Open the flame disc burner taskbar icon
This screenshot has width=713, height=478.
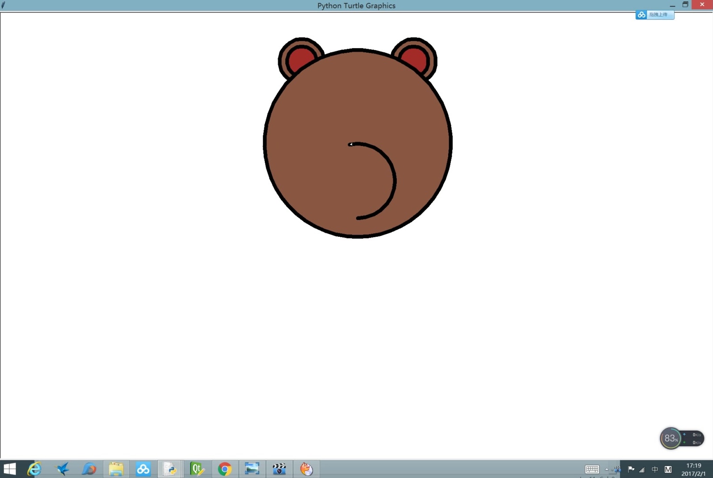(x=306, y=469)
